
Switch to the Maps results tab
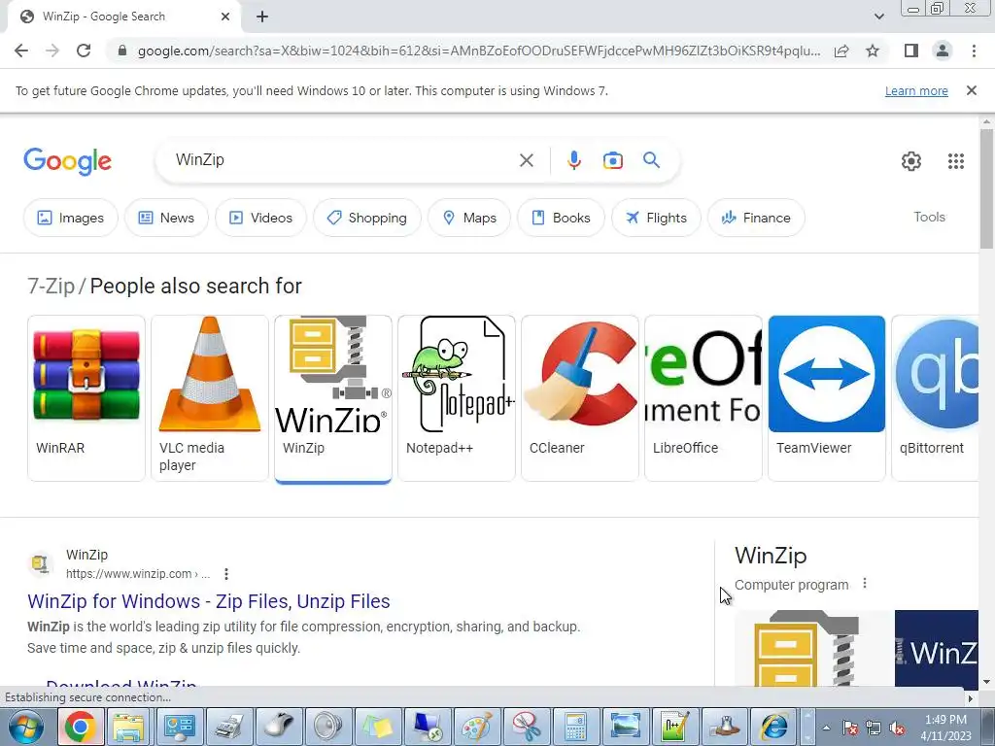coord(469,218)
